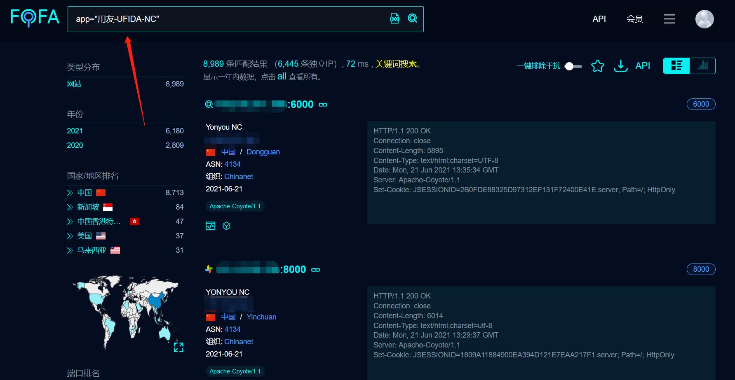Click ASN 4134 in Dongguan result

232,164
